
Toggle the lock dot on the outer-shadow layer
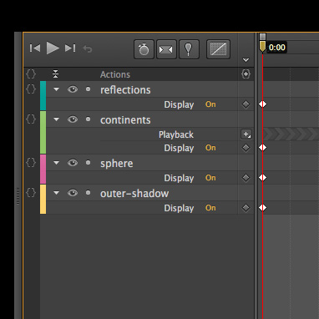89,193
